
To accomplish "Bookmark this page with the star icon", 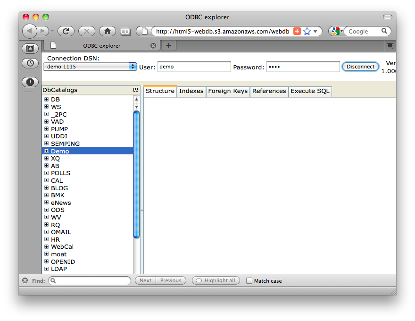I will [307, 31].
